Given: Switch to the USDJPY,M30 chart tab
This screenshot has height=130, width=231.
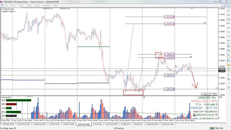Looking at the screenshot, I should [69, 124].
